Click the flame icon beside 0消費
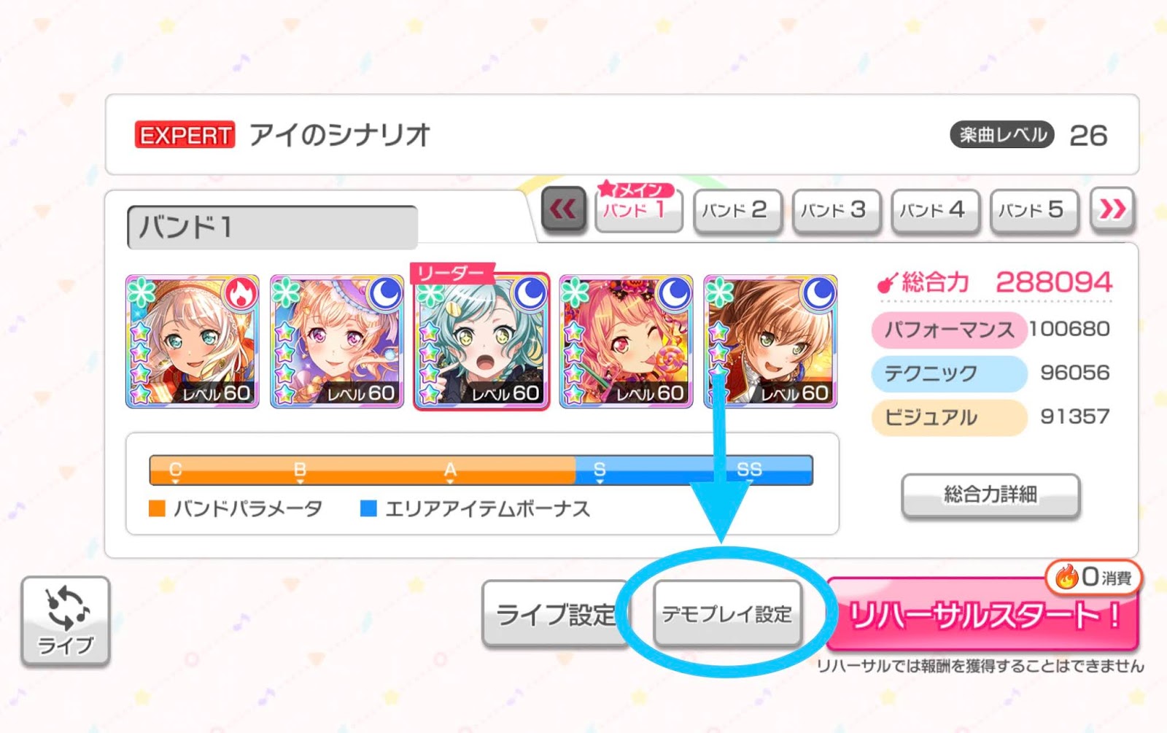 click(x=1066, y=577)
